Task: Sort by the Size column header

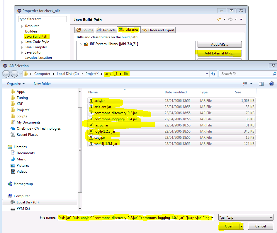Action: pos(245,92)
